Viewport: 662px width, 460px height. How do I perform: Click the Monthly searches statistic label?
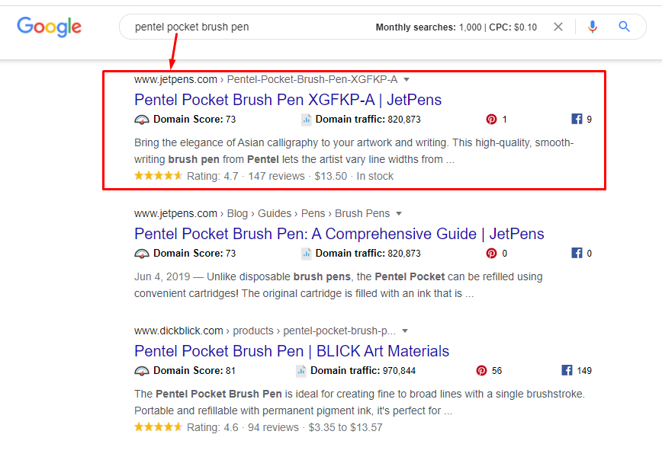[x=407, y=27]
